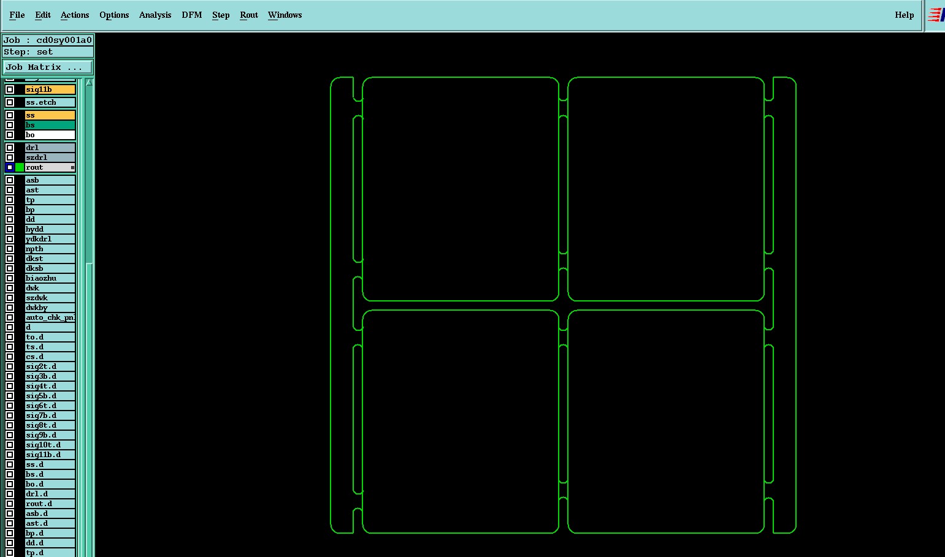
Task: Select the white bo layer name
Action: (x=50, y=135)
